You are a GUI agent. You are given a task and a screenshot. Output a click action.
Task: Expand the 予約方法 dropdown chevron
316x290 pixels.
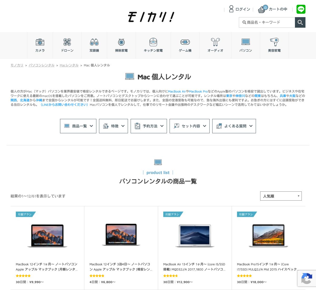(x=162, y=126)
